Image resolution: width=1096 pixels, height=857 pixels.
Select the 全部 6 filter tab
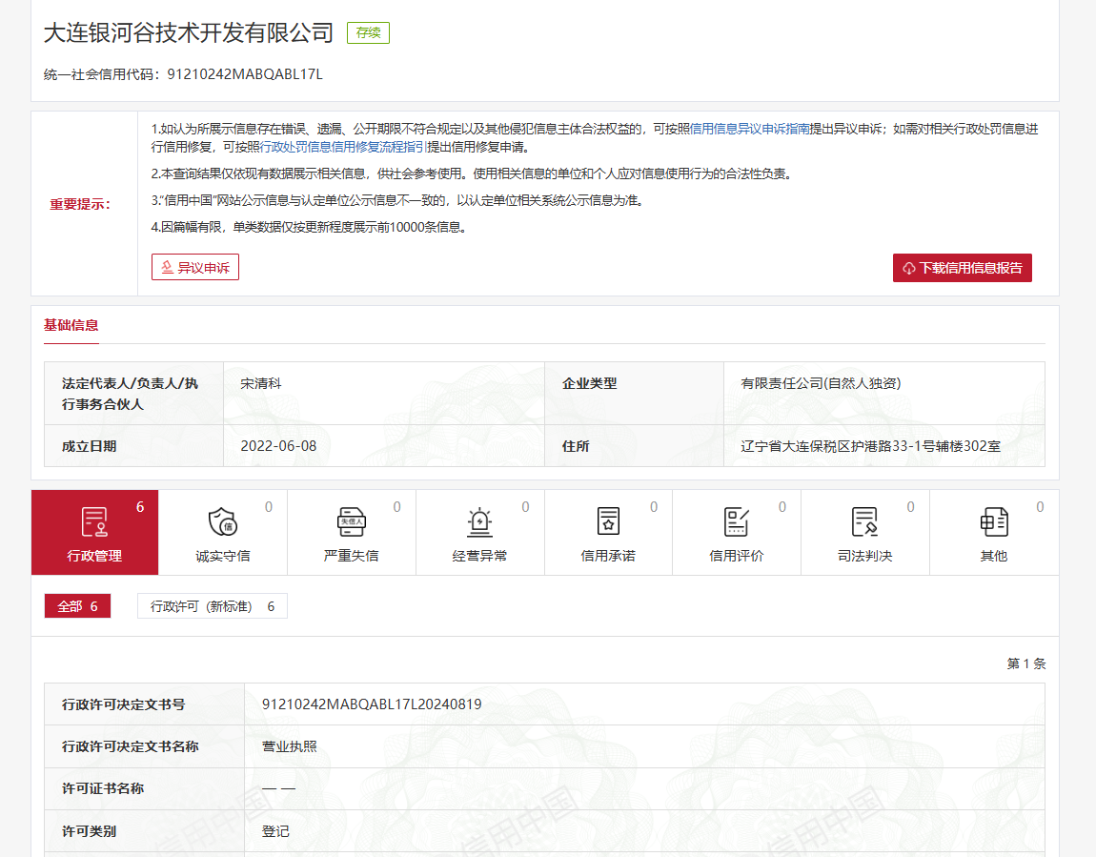[77, 606]
